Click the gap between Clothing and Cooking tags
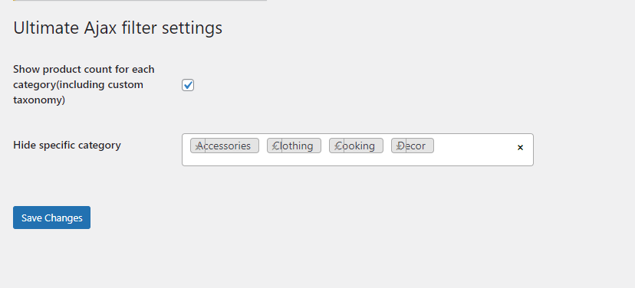Image resolution: width=635 pixels, height=288 pixels. click(x=325, y=146)
